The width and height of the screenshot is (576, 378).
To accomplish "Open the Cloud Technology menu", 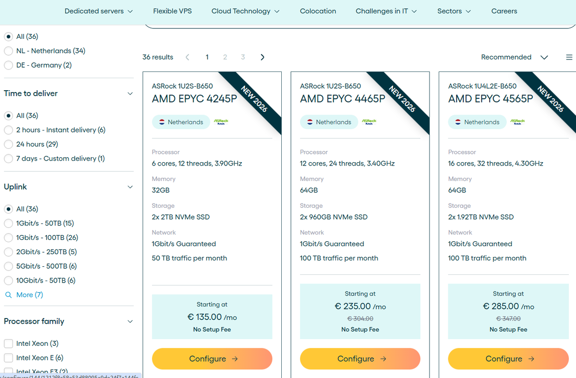I will click(x=245, y=11).
